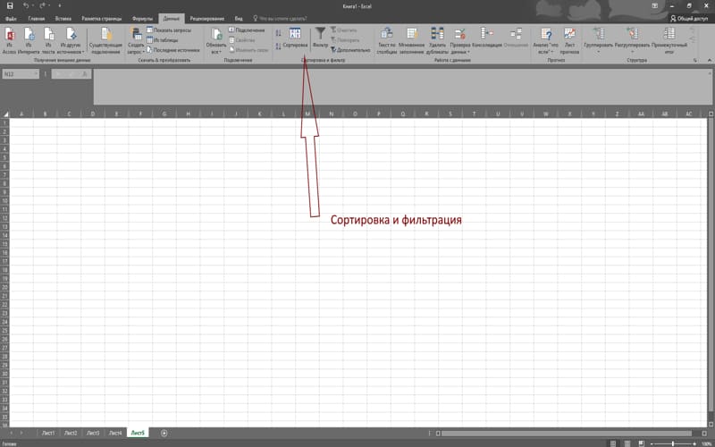Viewport: 715px width, 447px height.
Task: Click Мгновенное заполнение (flash fill)
Action: click(412, 40)
